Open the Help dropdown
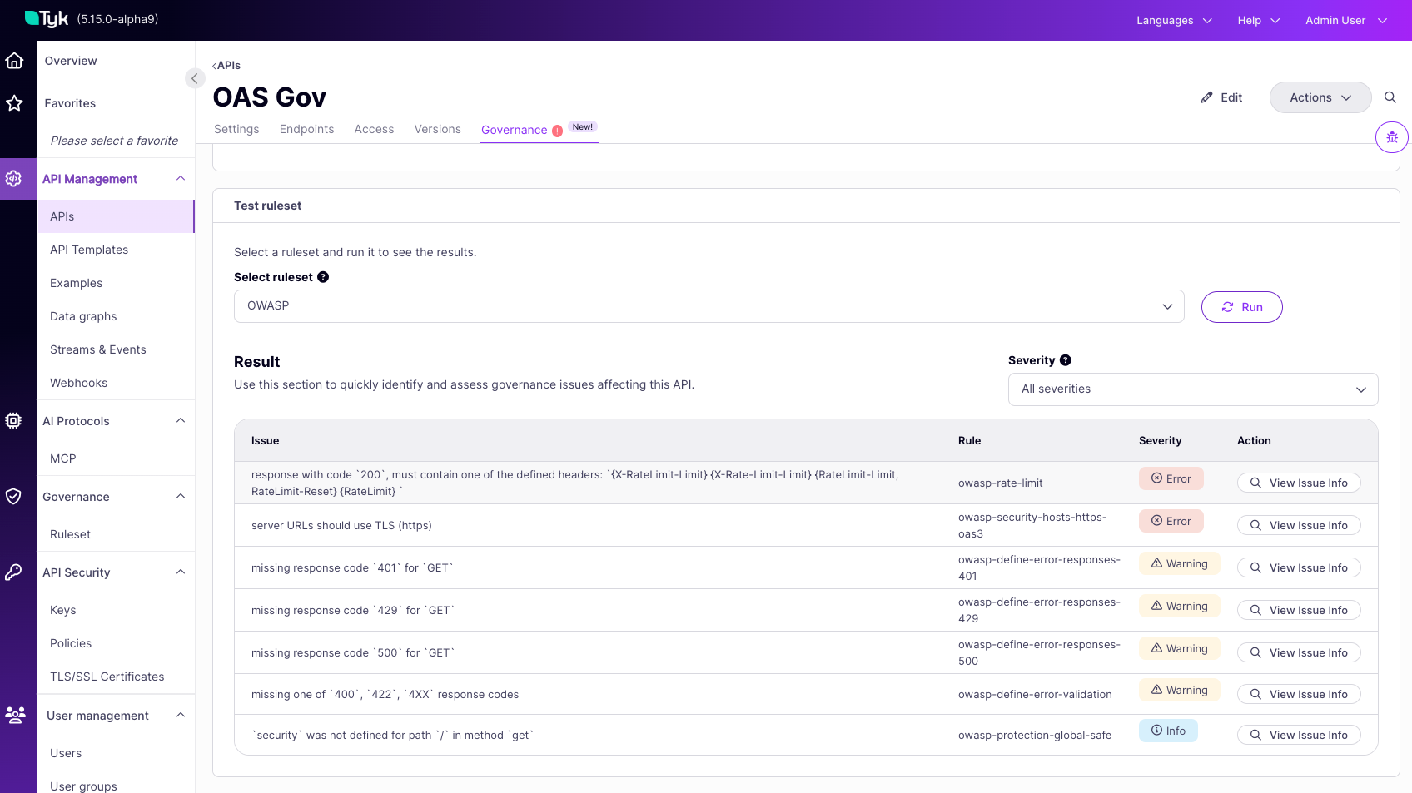 1258,20
